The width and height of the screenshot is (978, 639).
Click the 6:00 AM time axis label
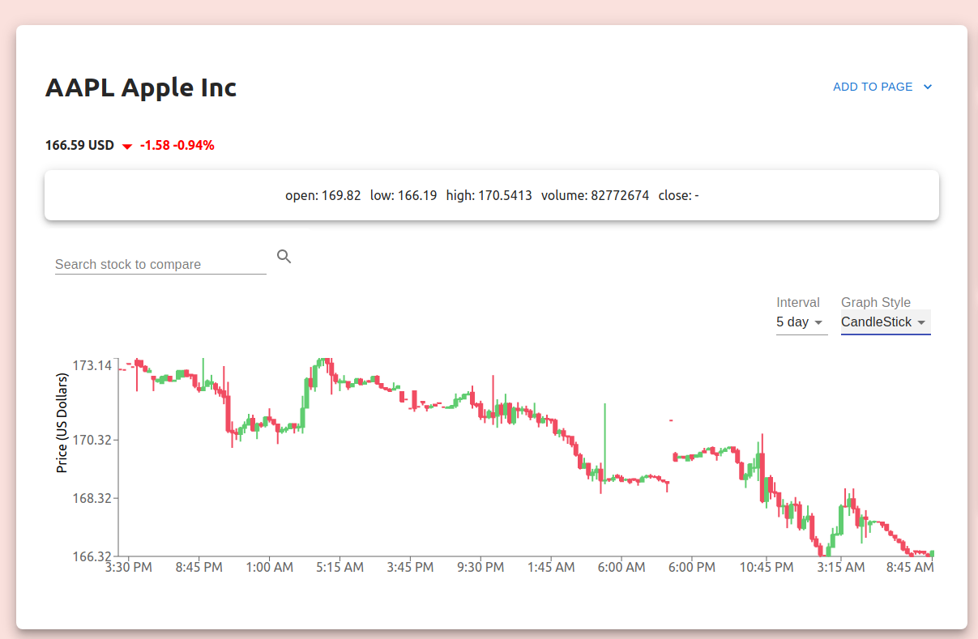pos(621,568)
